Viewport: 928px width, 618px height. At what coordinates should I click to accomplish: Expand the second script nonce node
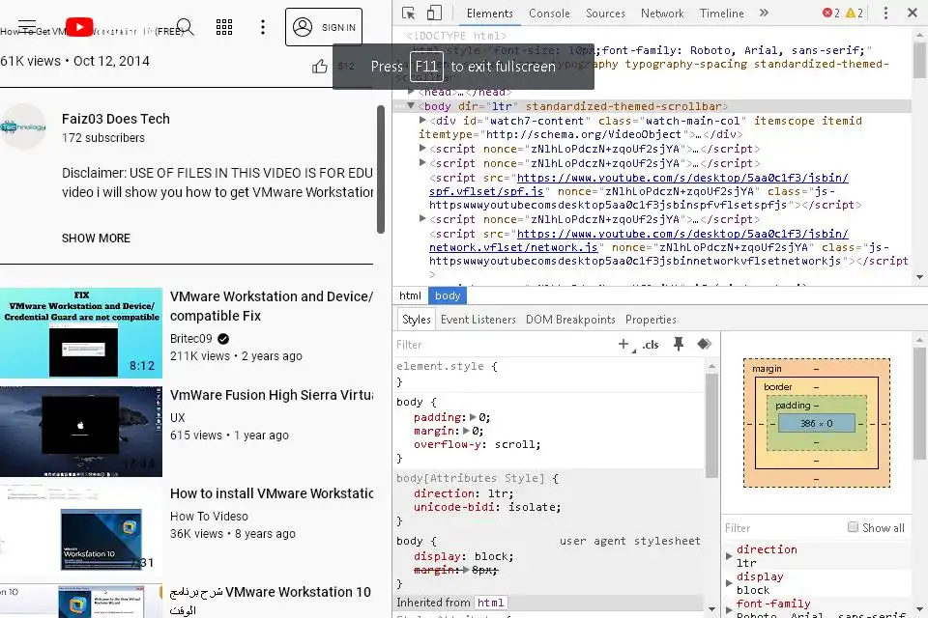click(x=422, y=162)
